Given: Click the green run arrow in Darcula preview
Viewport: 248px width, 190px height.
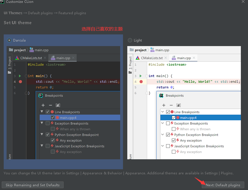Looking at the screenshot, I should (20, 76).
